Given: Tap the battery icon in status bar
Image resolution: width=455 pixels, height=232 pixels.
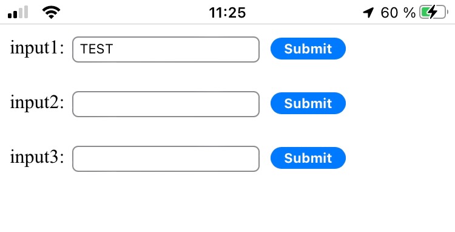Looking at the screenshot, I should click(x=434, y=13).
